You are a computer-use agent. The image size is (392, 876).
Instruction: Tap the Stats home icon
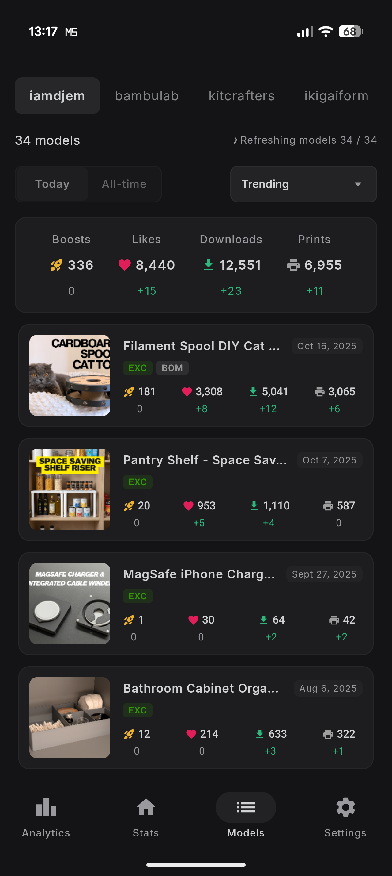click(x=146, y=807)
